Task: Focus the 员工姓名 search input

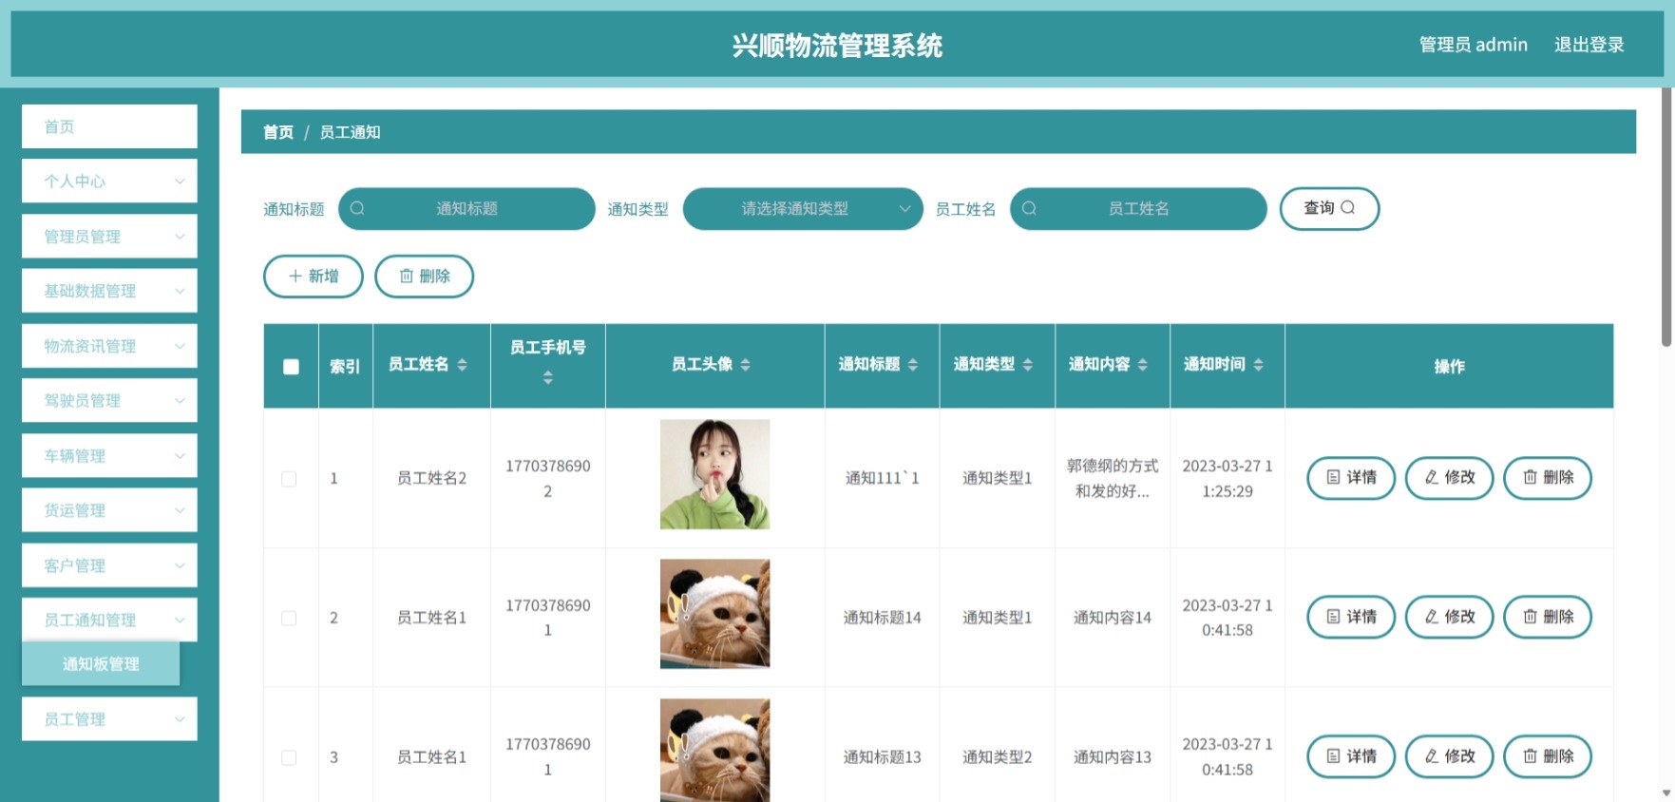Action: [1138, 209]
